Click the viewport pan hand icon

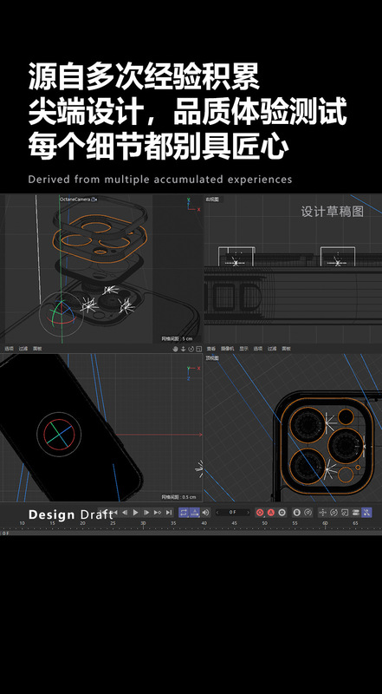tap(176, 349)
